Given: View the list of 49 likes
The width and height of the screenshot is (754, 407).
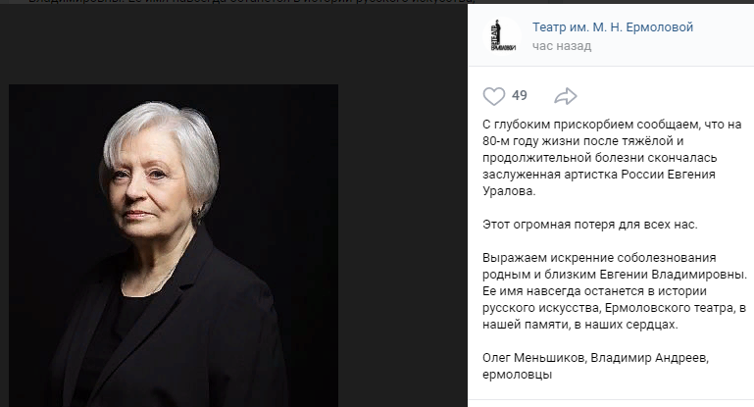Looking at the screenshot, I should [x=520, y=95].
